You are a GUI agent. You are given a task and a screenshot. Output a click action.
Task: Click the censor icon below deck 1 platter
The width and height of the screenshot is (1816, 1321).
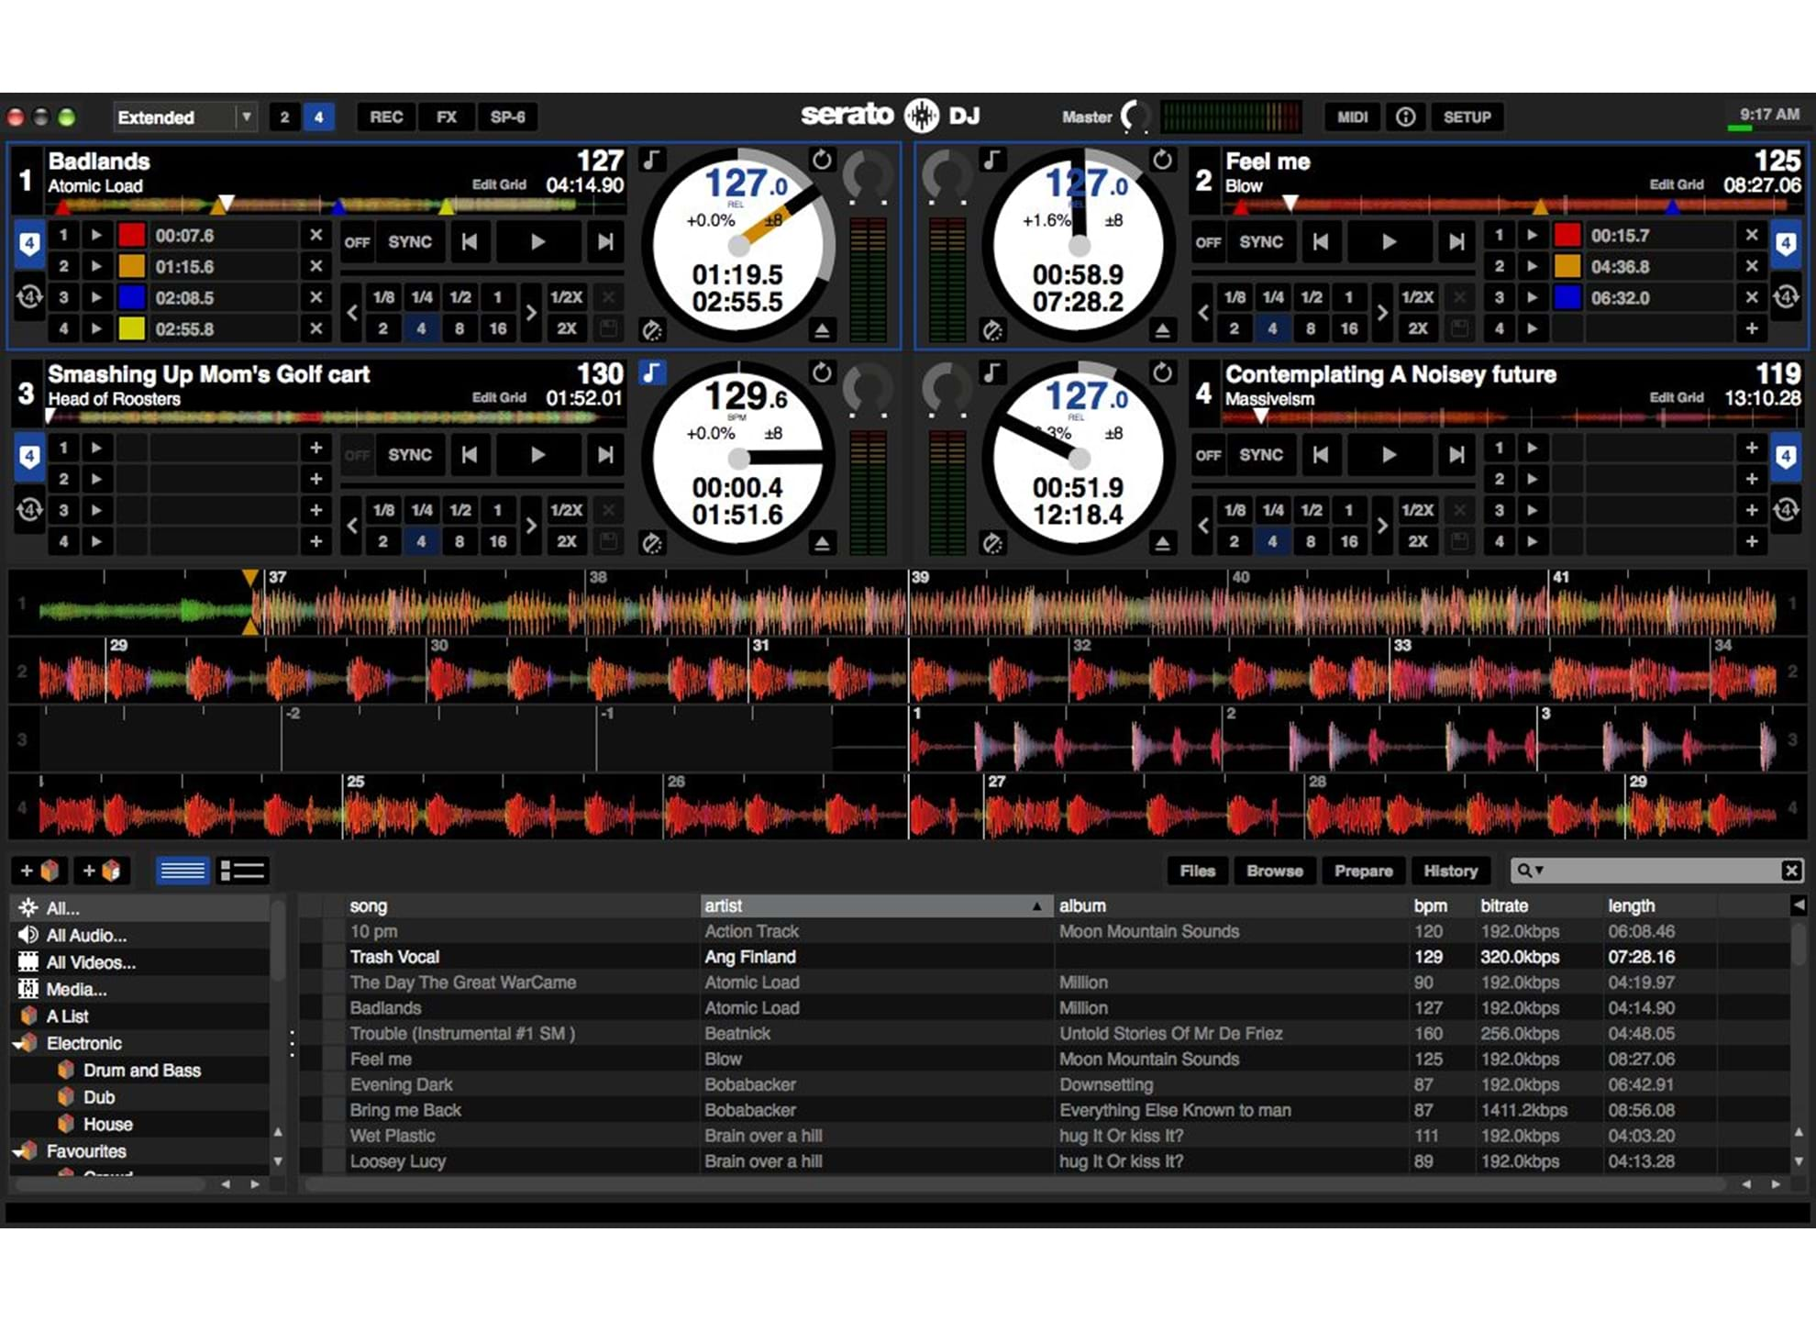pyautogui.click(x=652, y=330)
